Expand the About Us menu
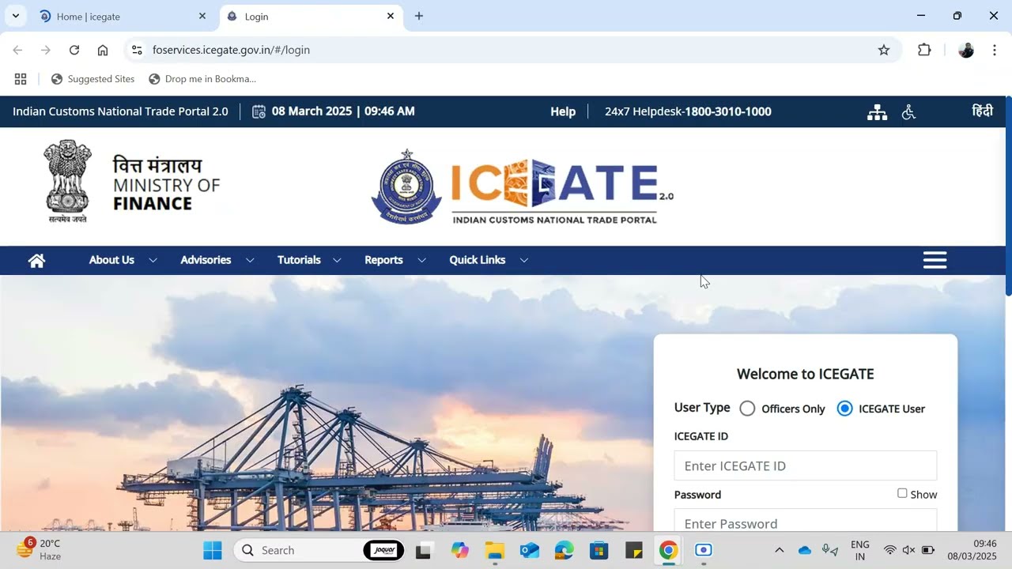 click(111, 260)
